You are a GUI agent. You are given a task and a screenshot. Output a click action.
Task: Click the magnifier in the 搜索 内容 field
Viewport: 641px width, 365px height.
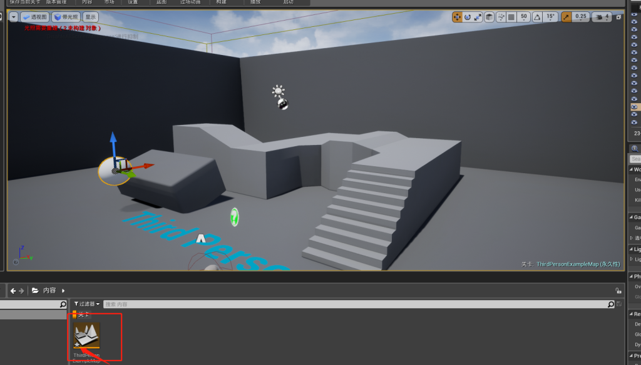(x=611, y=304)
